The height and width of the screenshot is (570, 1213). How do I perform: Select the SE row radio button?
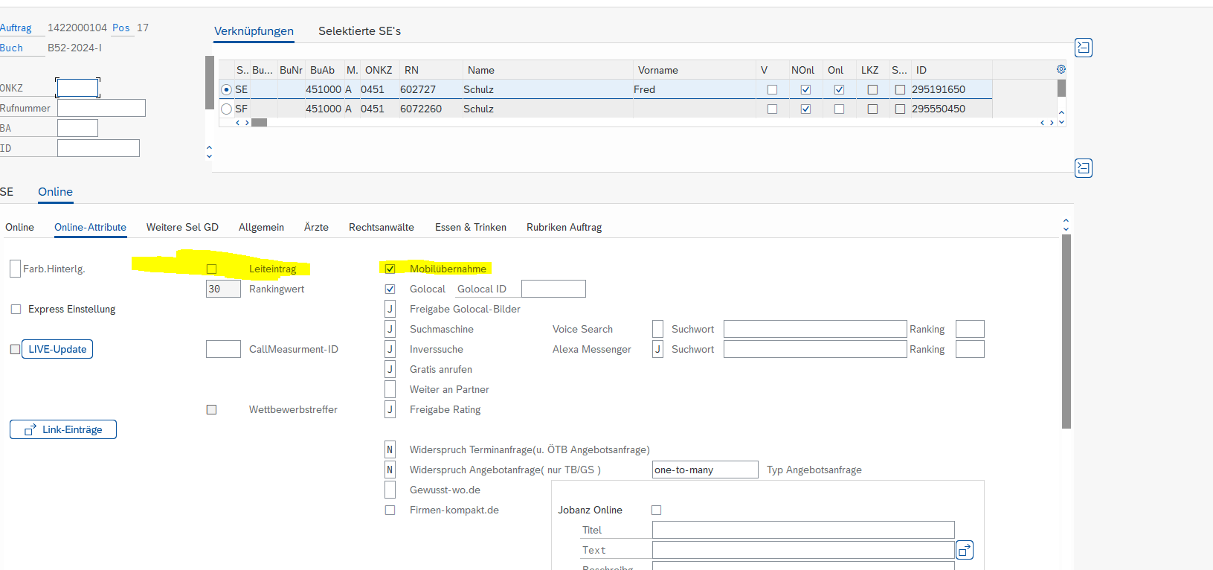(226, 89)
